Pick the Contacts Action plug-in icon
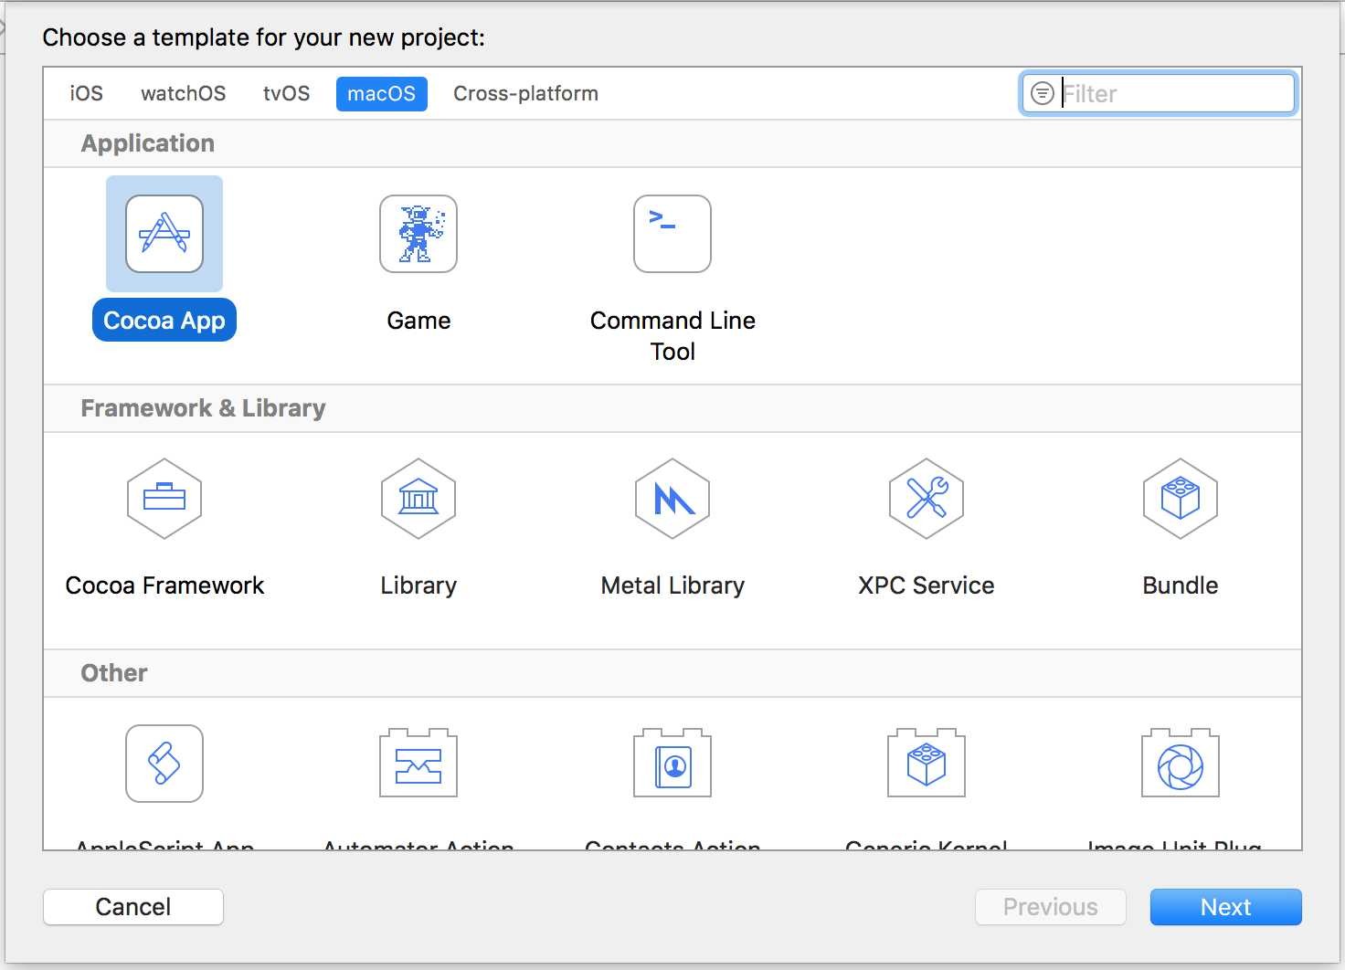Image resolution: width=1345 pixels, height=970 pixels. pyautogui.click(x=672, y=764)
